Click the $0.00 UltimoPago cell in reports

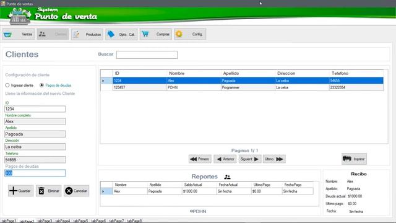267,191
